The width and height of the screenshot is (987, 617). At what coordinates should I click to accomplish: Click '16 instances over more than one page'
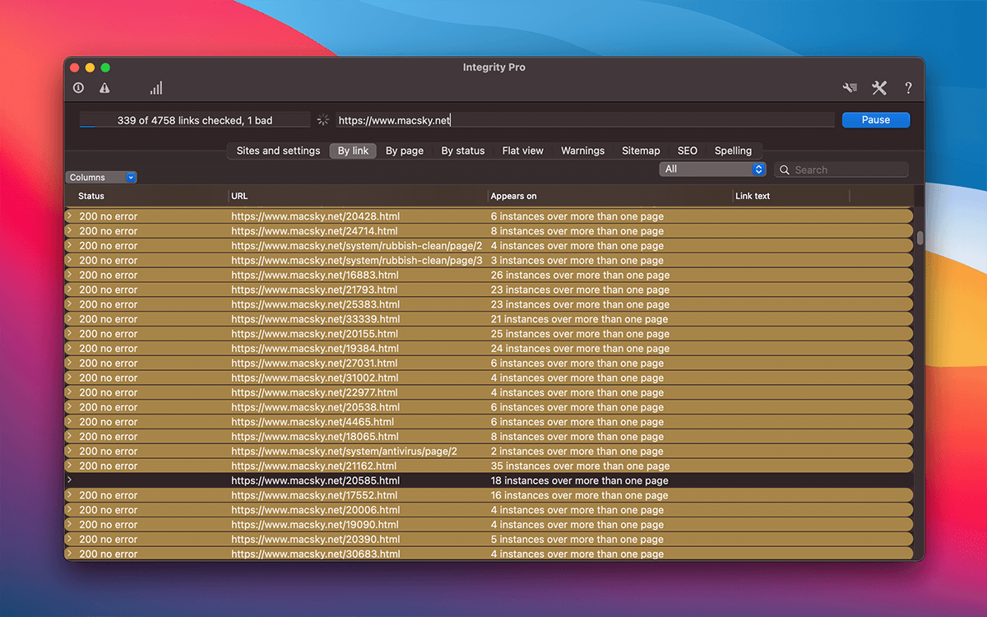(579, 495)
